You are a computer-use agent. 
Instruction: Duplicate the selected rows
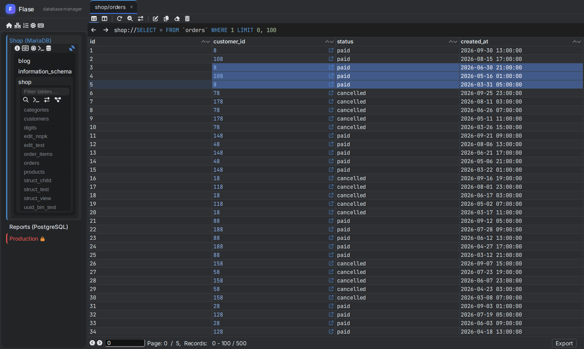166,19
